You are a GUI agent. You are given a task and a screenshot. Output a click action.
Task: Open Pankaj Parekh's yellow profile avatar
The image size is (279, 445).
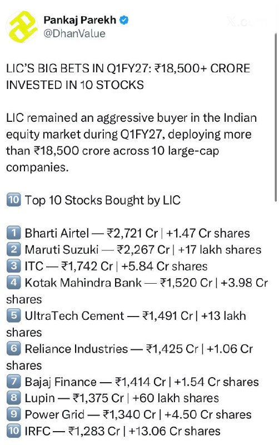point(22,27)
